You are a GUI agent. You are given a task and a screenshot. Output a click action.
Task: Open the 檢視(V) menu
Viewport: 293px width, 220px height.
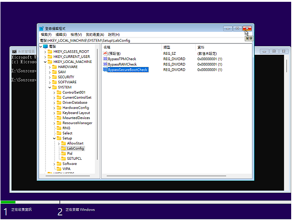coord(76,35)
